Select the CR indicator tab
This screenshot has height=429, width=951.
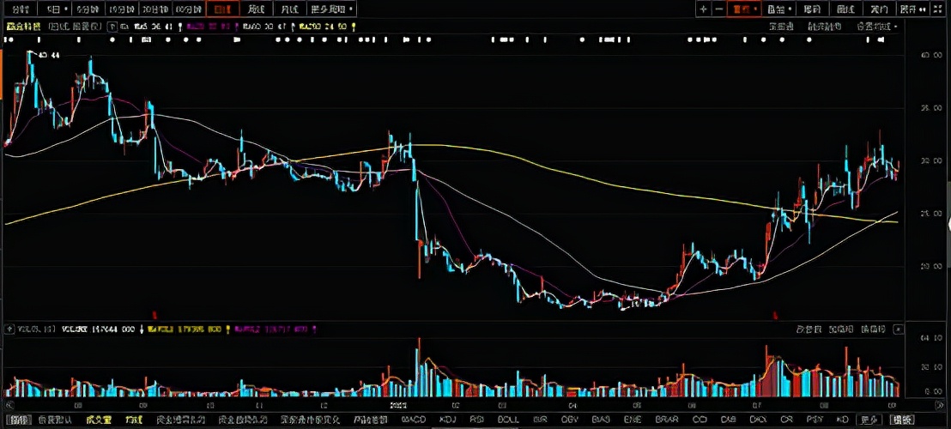tap(787, 420)
